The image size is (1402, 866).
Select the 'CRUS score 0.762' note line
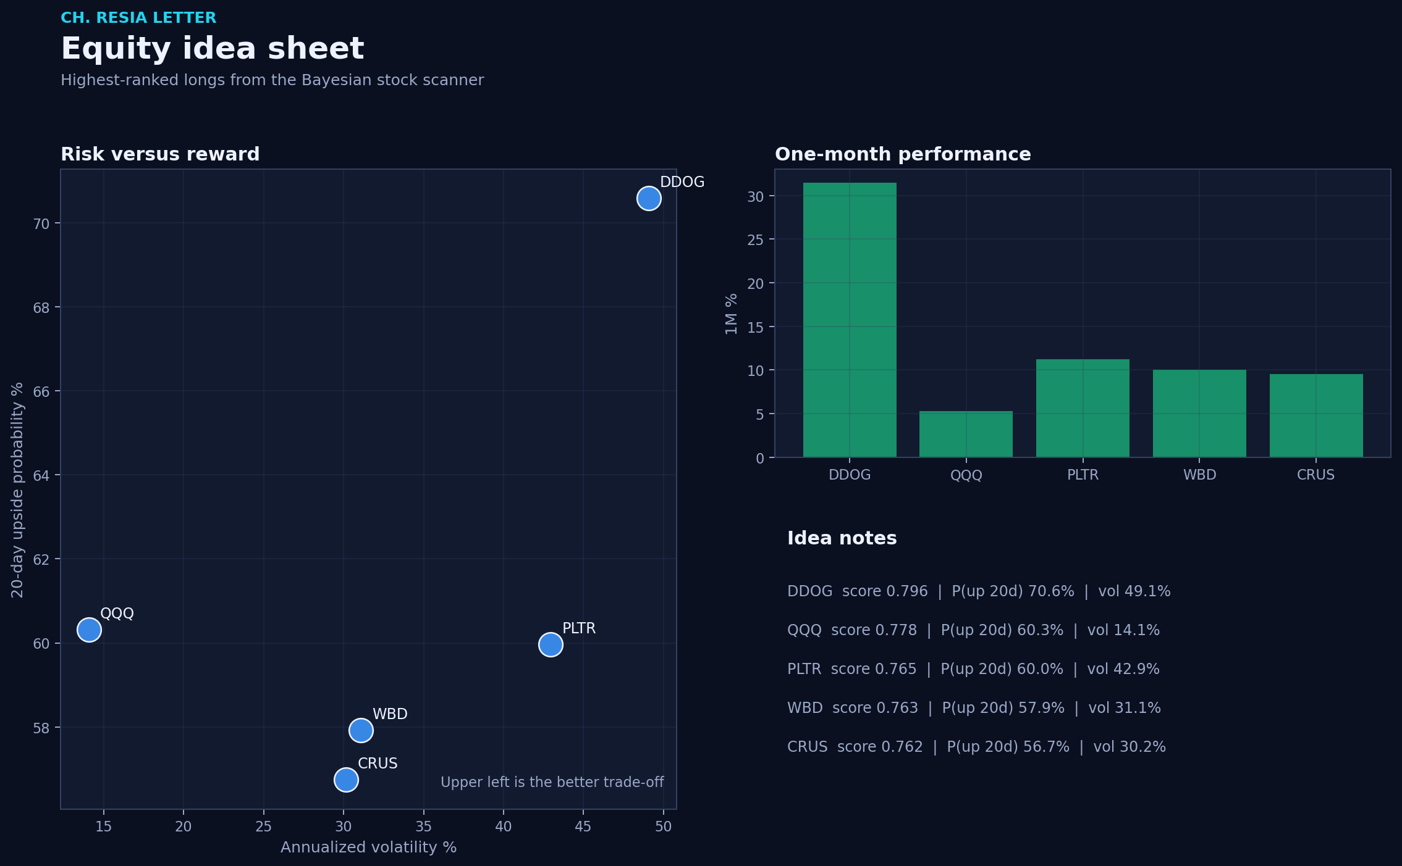[976, 747]
